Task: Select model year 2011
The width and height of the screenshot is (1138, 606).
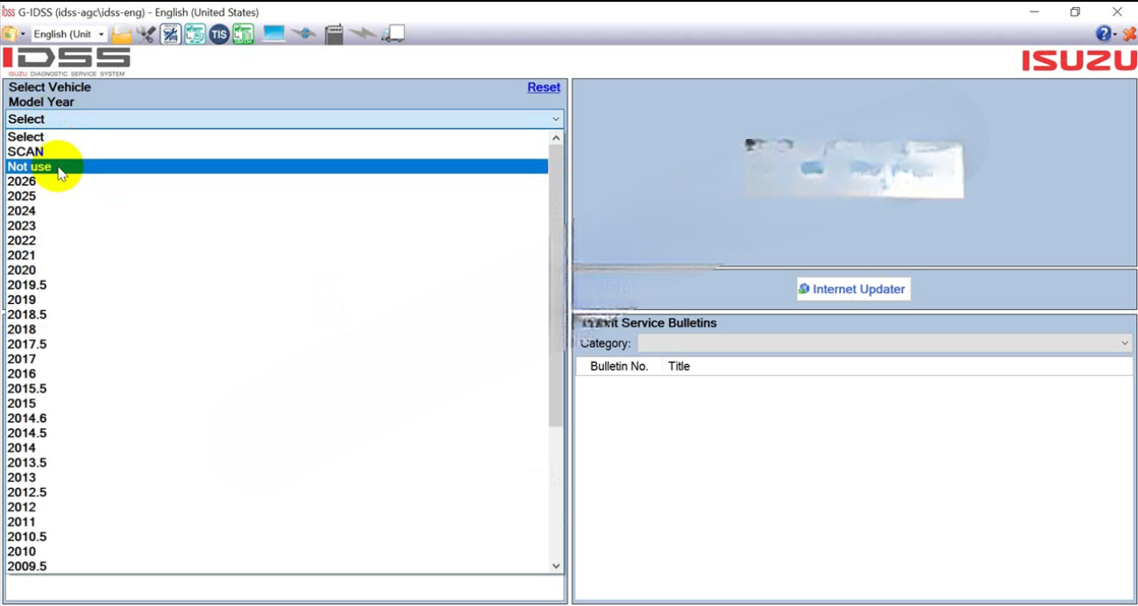Action: [277, 522]
